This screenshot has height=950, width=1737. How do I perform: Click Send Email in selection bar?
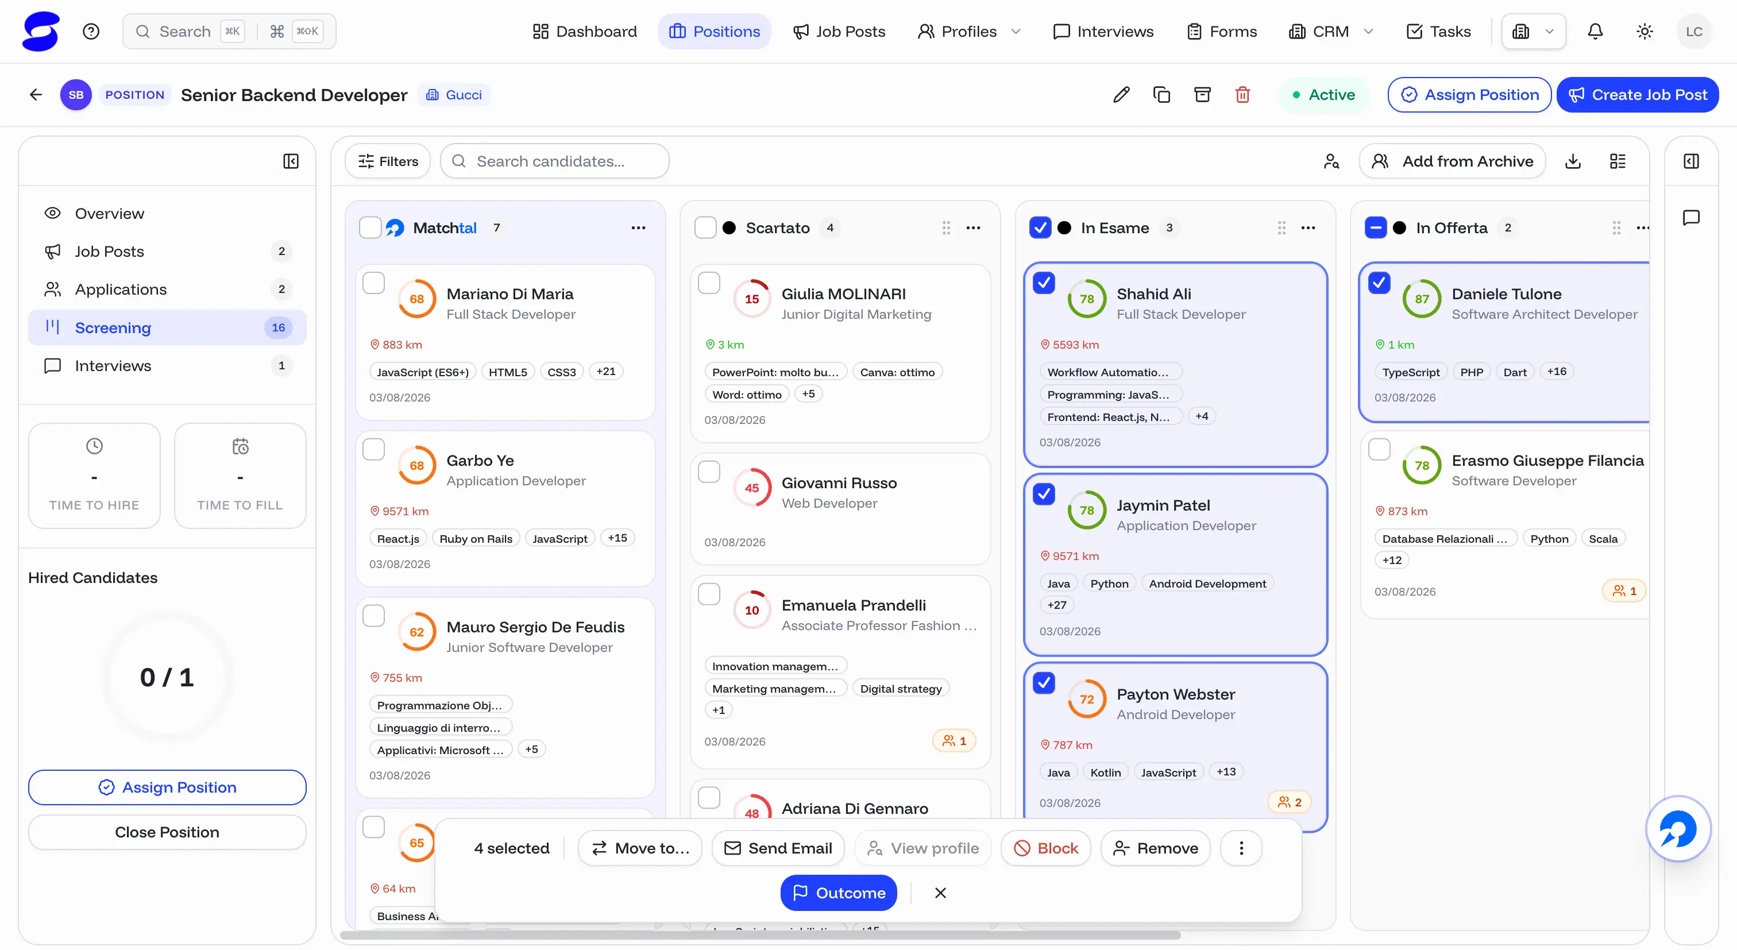pyautogui.click(x=778, y=848)
